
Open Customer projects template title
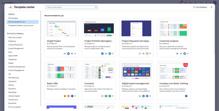coord(169,41)
